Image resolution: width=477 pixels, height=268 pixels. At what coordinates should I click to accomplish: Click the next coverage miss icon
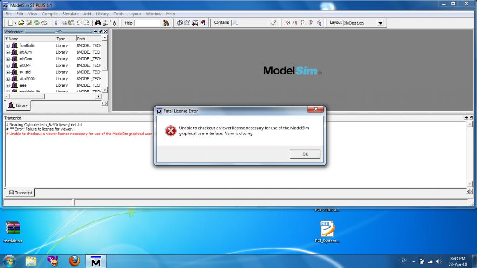coord(295,23)
